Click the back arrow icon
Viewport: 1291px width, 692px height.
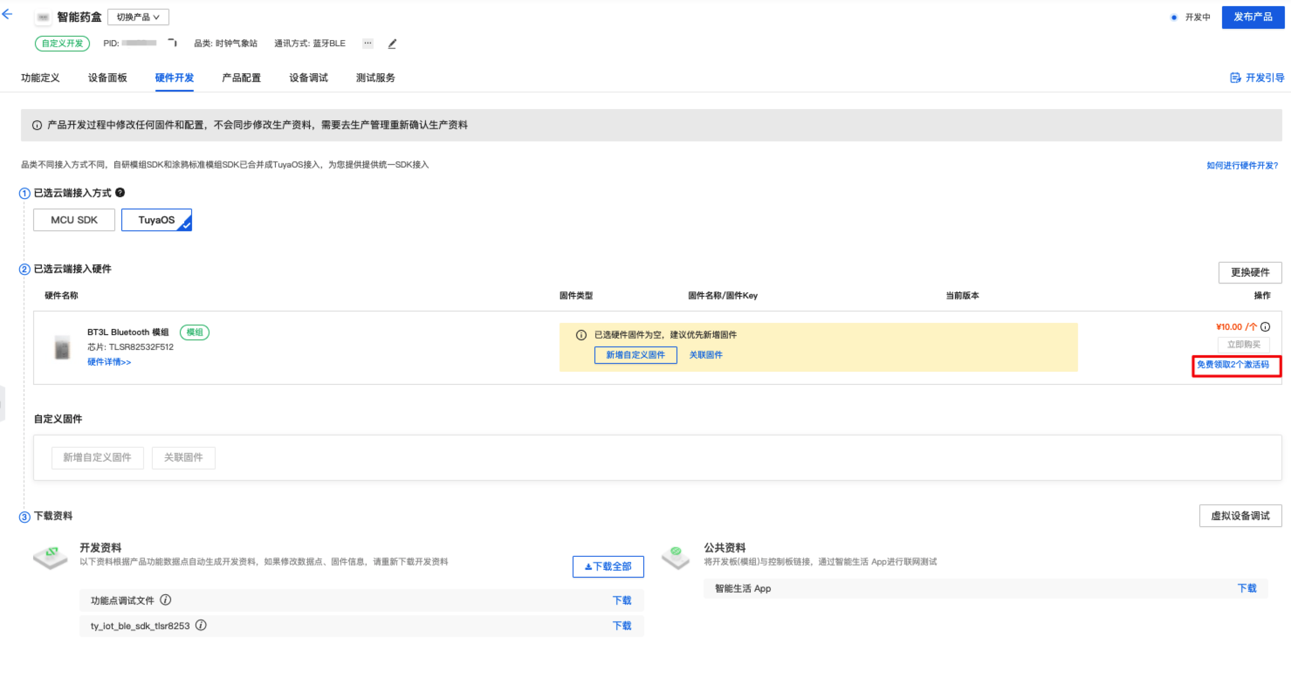pos(7,14)
